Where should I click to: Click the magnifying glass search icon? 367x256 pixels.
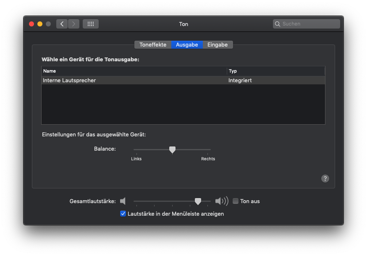pyautogui.click(x=278, y=24)
